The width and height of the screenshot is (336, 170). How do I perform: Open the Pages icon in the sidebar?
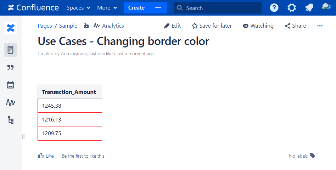[x=11, y=50]
